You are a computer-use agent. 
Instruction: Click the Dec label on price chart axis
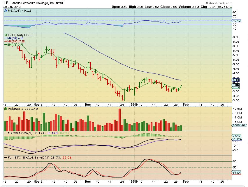(x=88, y=105)
